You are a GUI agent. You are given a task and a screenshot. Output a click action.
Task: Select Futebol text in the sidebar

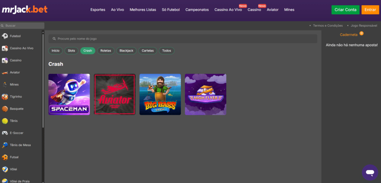click(x=15, y=36)
